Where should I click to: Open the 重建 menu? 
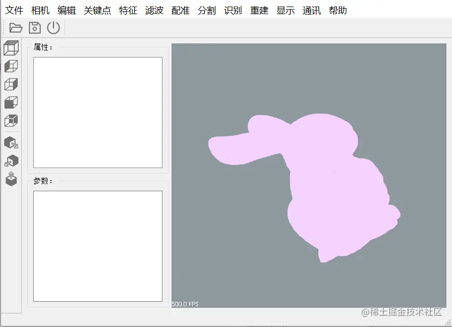pos(259,10)
